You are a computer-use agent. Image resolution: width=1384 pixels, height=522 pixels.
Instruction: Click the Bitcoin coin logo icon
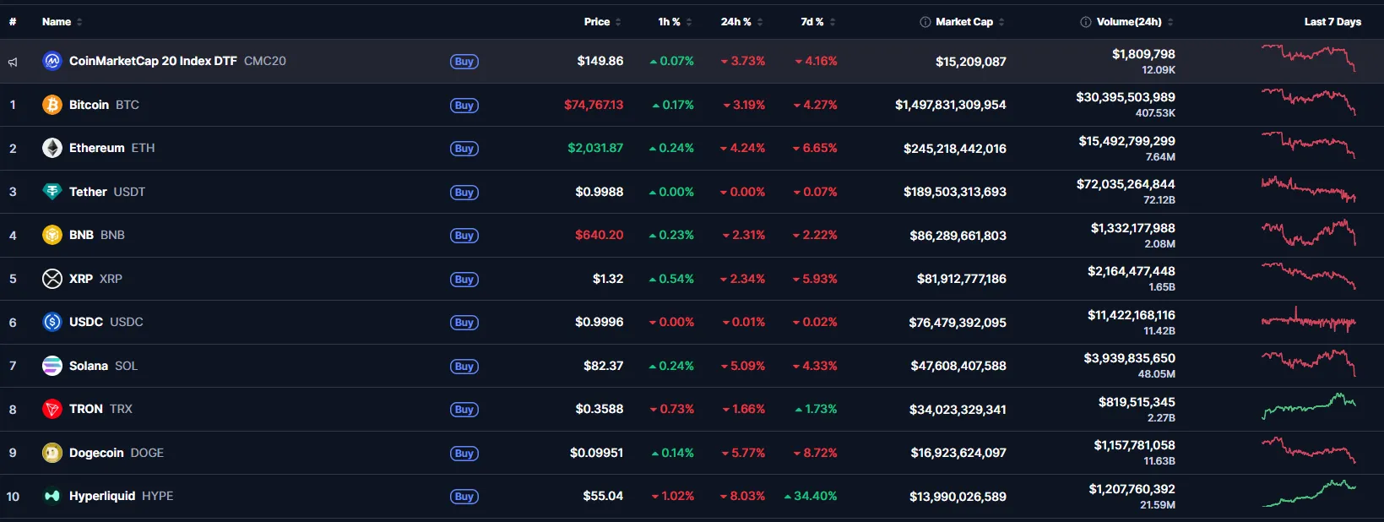pyautogui.click(x=52, y=105)
